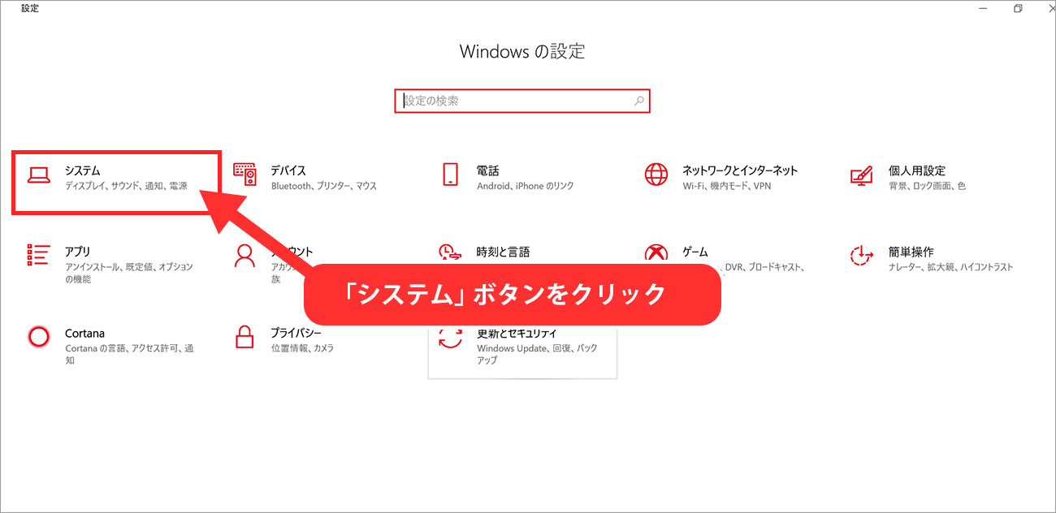Click the 時刻と言語 label
Image resolution: width=1056 pixels, height=513 pixels.
tap(504, 252)
